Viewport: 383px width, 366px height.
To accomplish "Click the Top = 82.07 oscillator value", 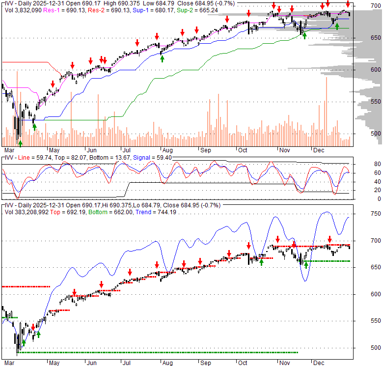I will coord(70,158).
